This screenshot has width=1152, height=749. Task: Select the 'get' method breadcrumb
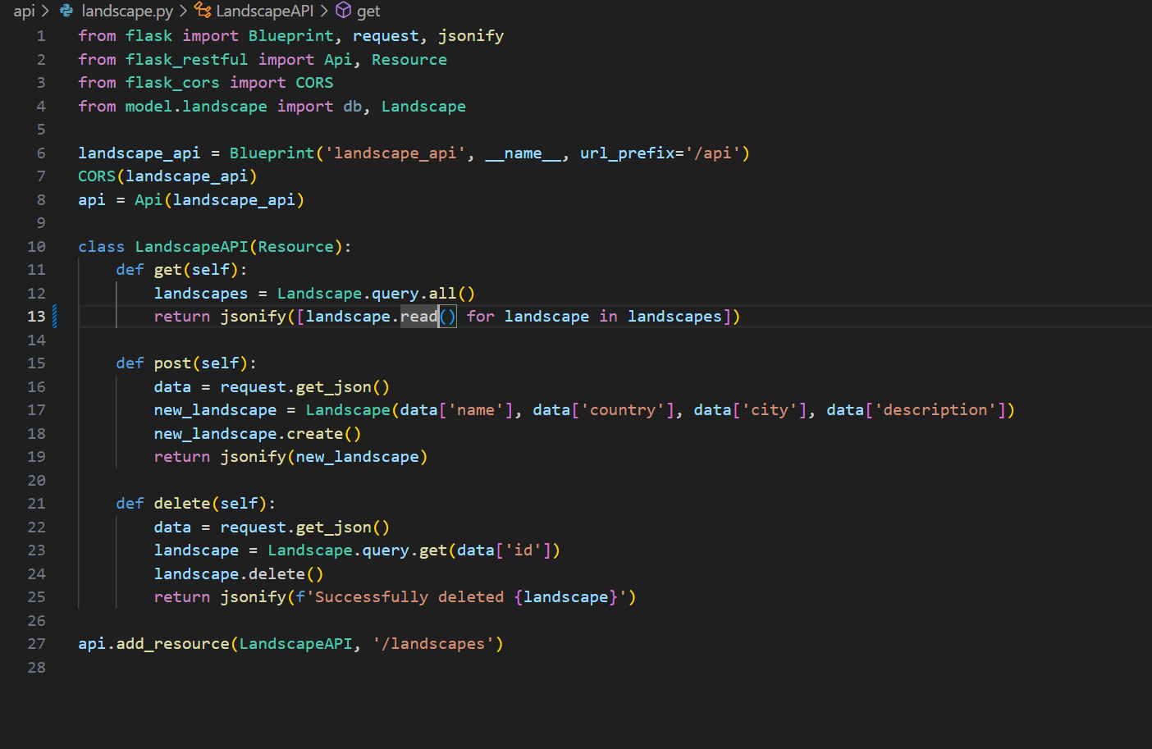click(x=368, y=11)
